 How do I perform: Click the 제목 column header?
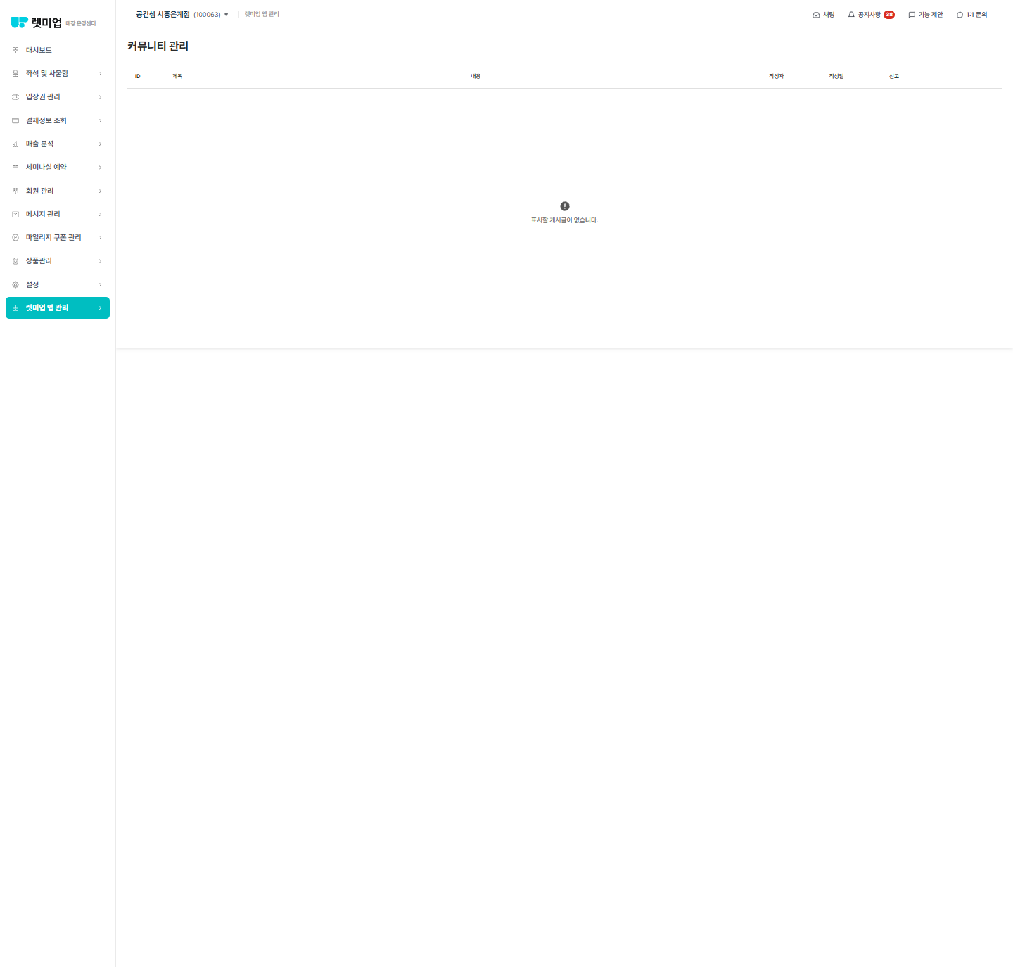click(177, 76)
